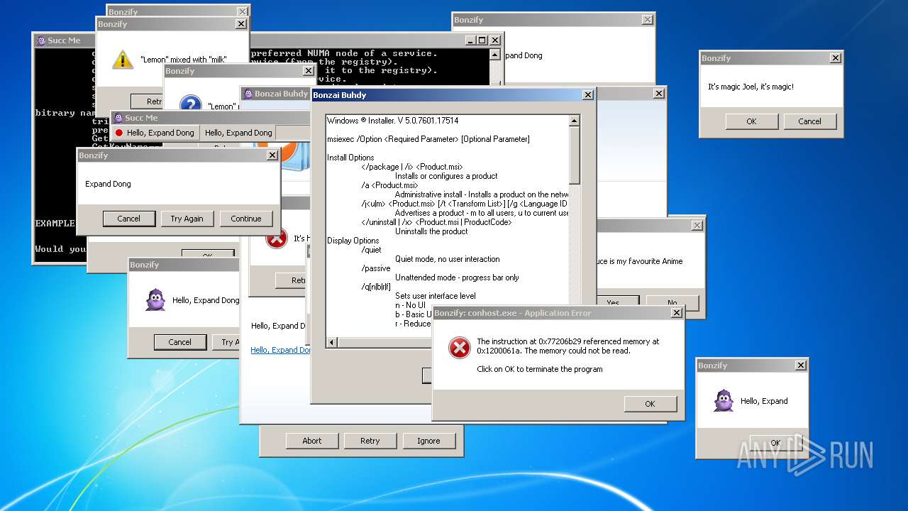Viewport: 908px width, 511px height.
Task: Click the "msiexec /Option" usage line
Action: pyautogui.click(x=428, y=139)
